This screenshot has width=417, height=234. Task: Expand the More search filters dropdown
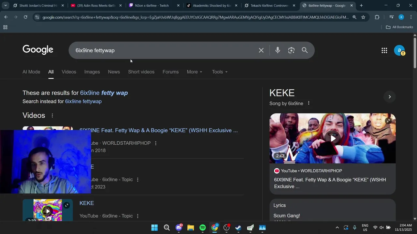click(x=194, y=72)
